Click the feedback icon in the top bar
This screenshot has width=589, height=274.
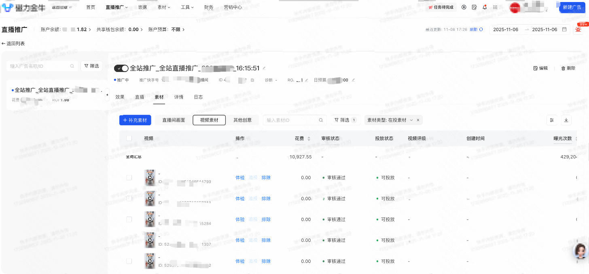coord(474,7)
